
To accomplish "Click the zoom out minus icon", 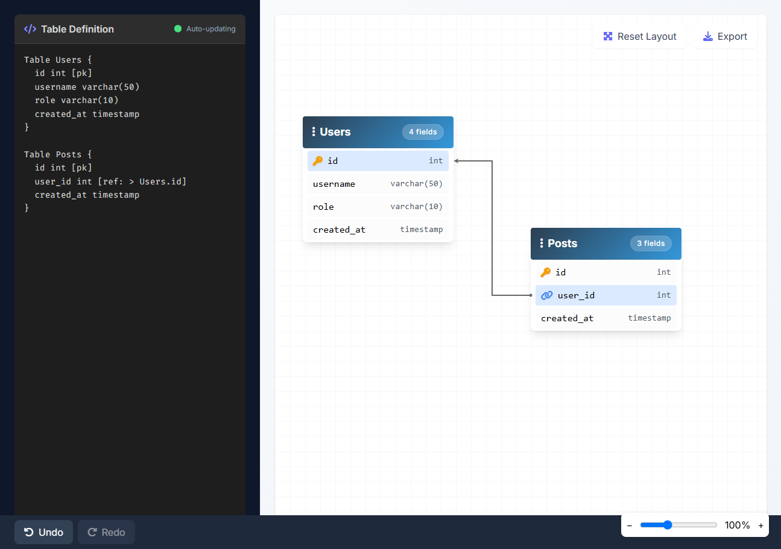I will pos(630,525).
